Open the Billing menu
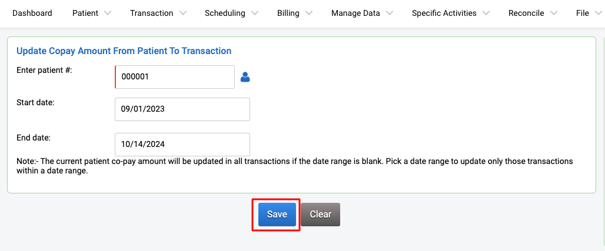The height and width of the screenshot is (251, 605). tap(288, 13)
